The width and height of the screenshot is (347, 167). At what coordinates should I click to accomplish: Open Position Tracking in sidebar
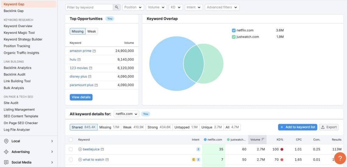17,46
